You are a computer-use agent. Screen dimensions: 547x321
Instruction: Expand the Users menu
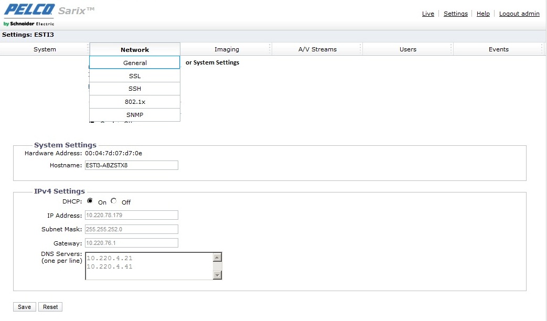click(407, 49)
